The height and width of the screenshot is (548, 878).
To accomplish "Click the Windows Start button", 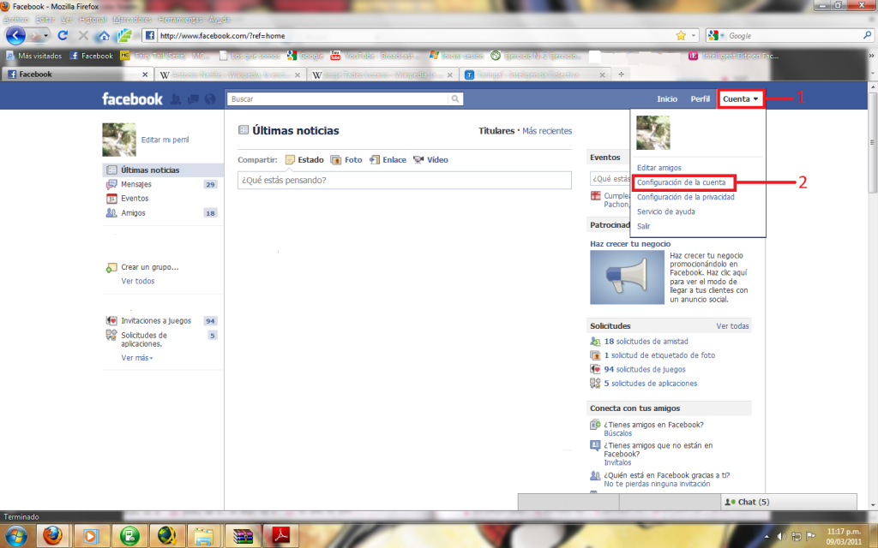I will pos(15,535).
